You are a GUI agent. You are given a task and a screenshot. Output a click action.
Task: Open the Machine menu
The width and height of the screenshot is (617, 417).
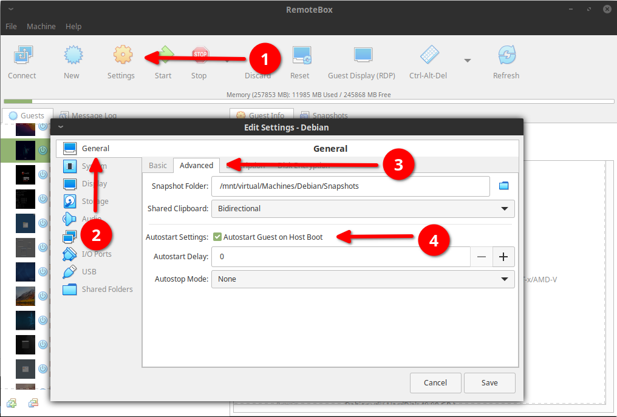(x=41, y=26)
